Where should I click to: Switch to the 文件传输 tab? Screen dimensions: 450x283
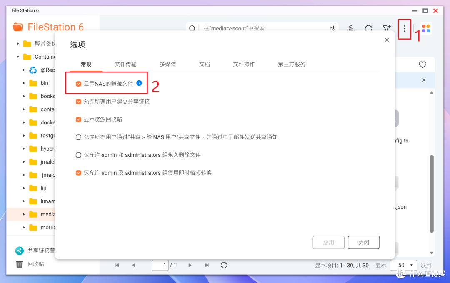(126, 64)
